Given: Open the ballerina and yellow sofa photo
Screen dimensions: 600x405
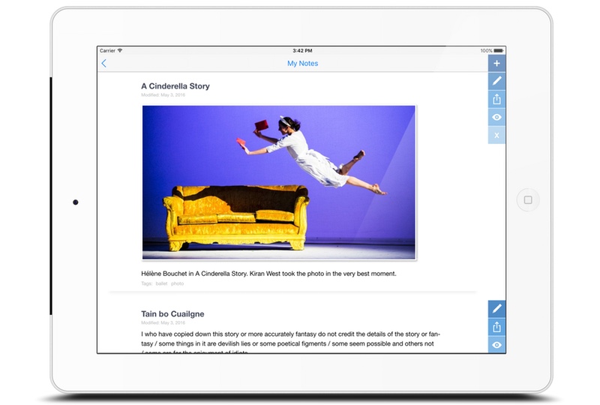Looking at the screenshot, I should click(278, 182).
